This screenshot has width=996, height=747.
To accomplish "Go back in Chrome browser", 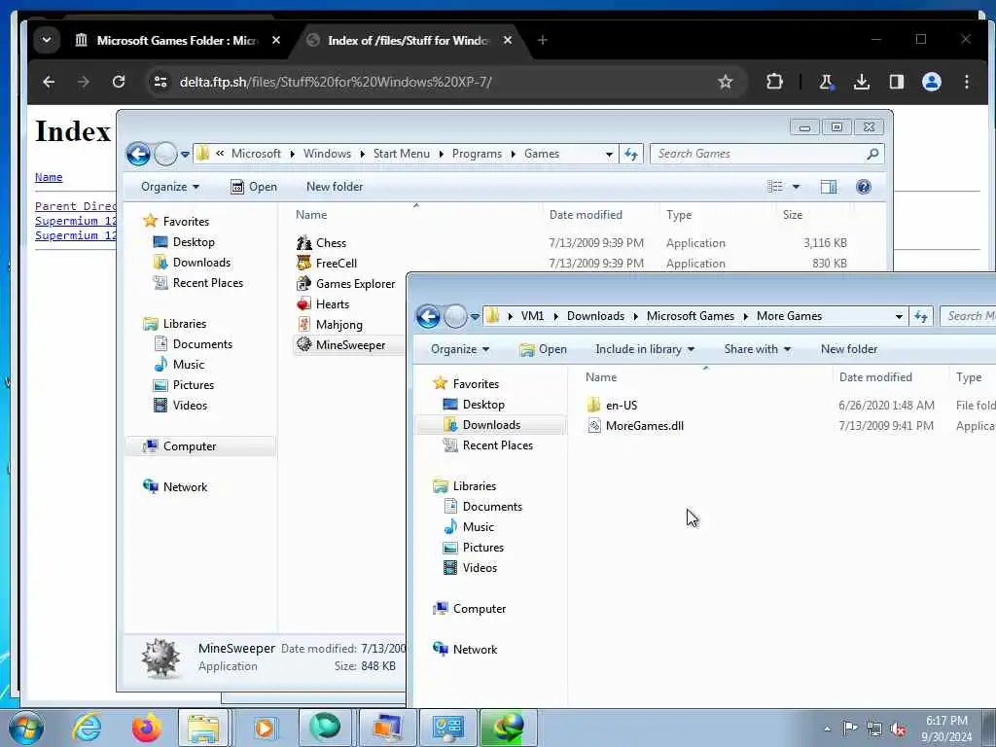I will pyautogui.click(x=49, y=82).
